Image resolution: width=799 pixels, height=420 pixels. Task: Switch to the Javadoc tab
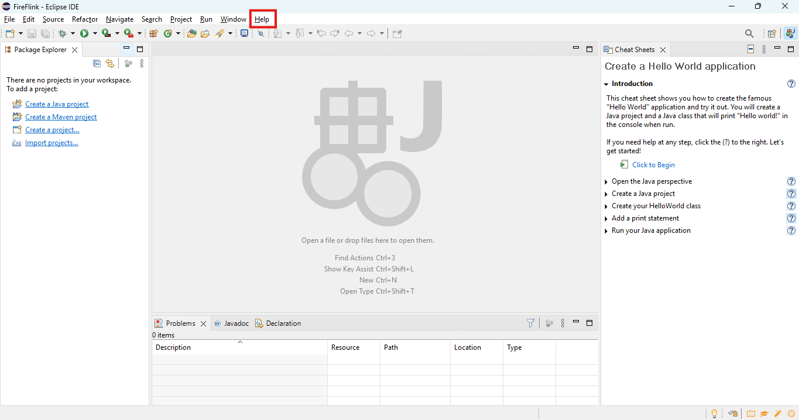232,323
